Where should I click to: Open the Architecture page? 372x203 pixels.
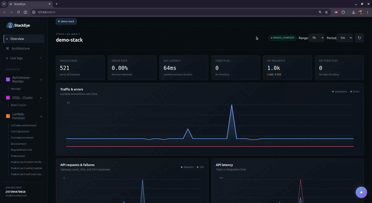[24, 48]
